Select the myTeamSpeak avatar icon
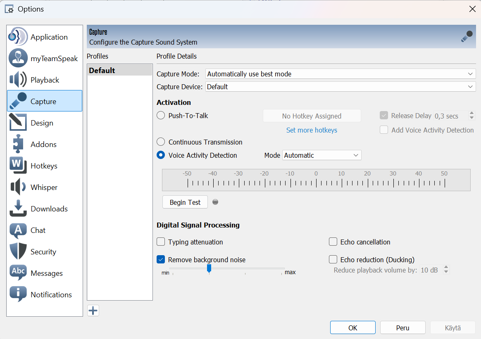The width and height of the screenshot is (481, 339). tap(18, 58)
